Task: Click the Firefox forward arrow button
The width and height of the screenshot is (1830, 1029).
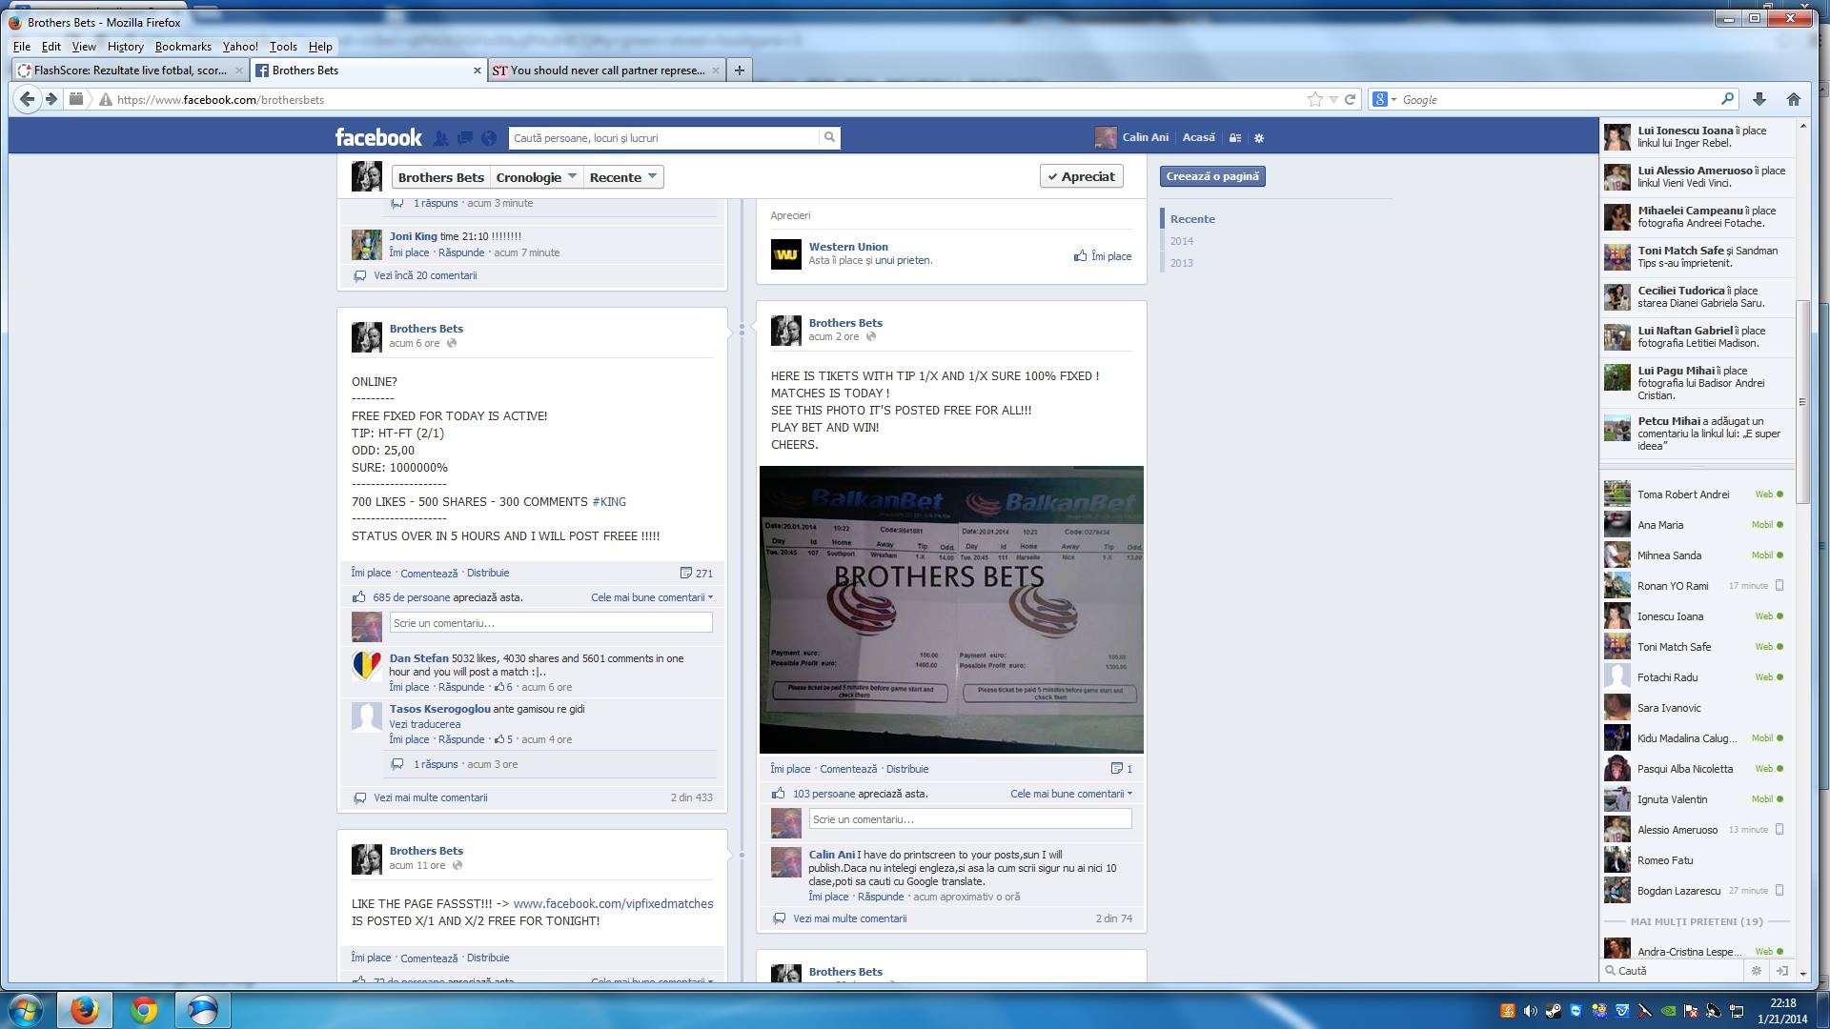Action: pyautogui.click(x=51, y=99)
